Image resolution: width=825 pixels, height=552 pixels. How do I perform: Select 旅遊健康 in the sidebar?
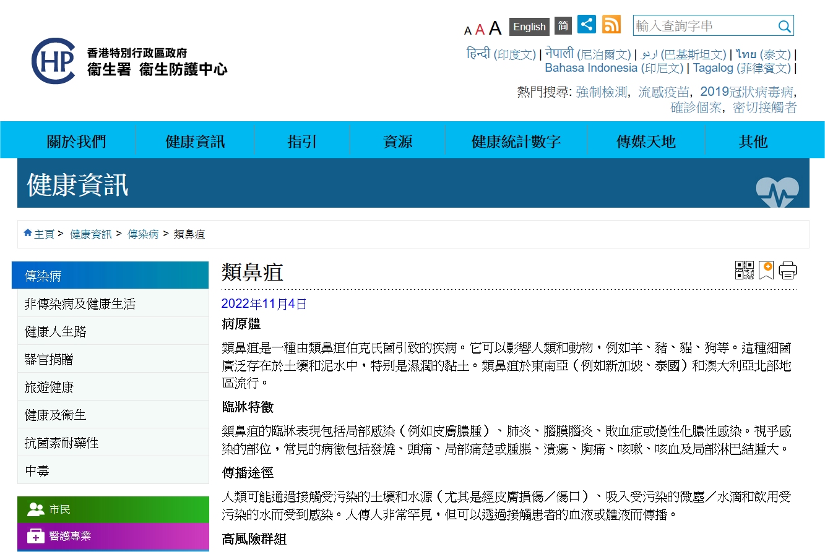tap(49, 388)
